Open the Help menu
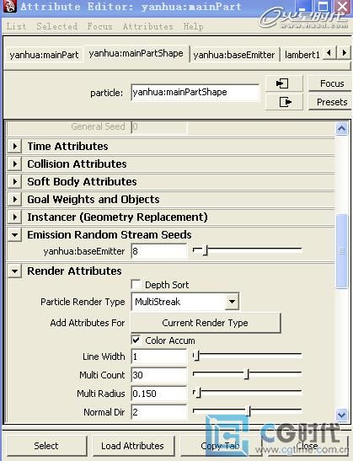Viewport: 353px width, 461px height. (193, 26)
